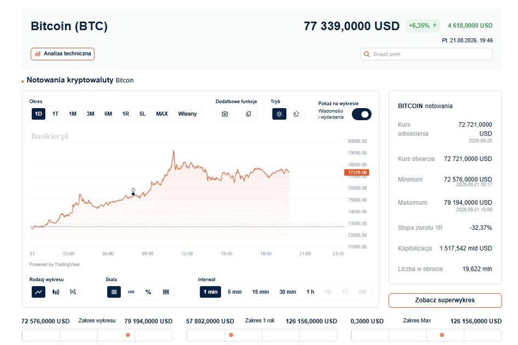Screen dimensions: 518x345
Task: Choose the linear scale icon
Action: tap(114, 292)
